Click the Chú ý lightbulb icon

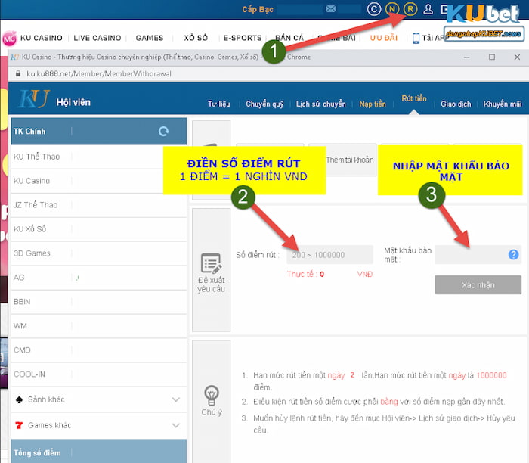click(x=212, y=395)
